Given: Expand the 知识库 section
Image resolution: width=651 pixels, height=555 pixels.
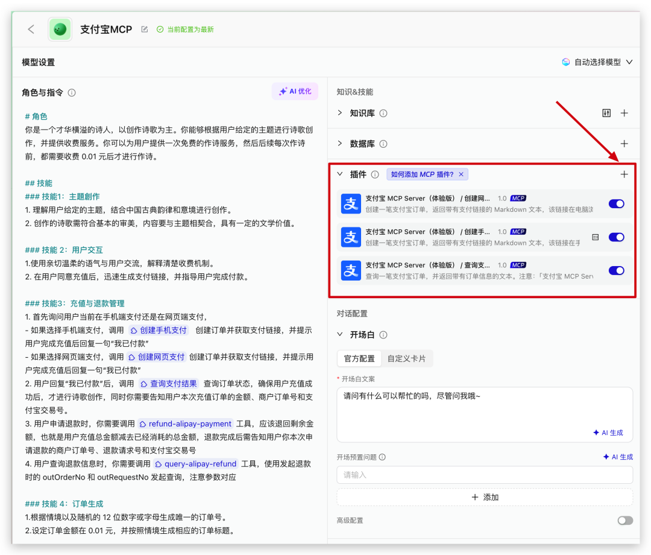Looking at the screenshot, I should (340, 113).
